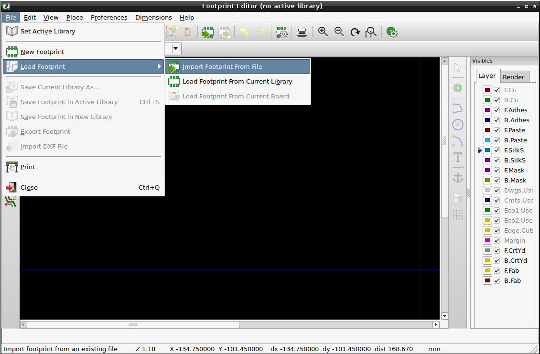Open the Edit menu
The image size is (540, 354).
point(30,18)
